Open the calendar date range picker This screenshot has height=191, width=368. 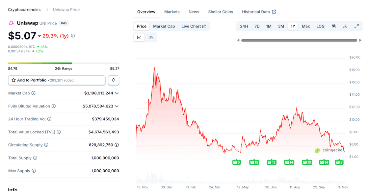(333, 26)
